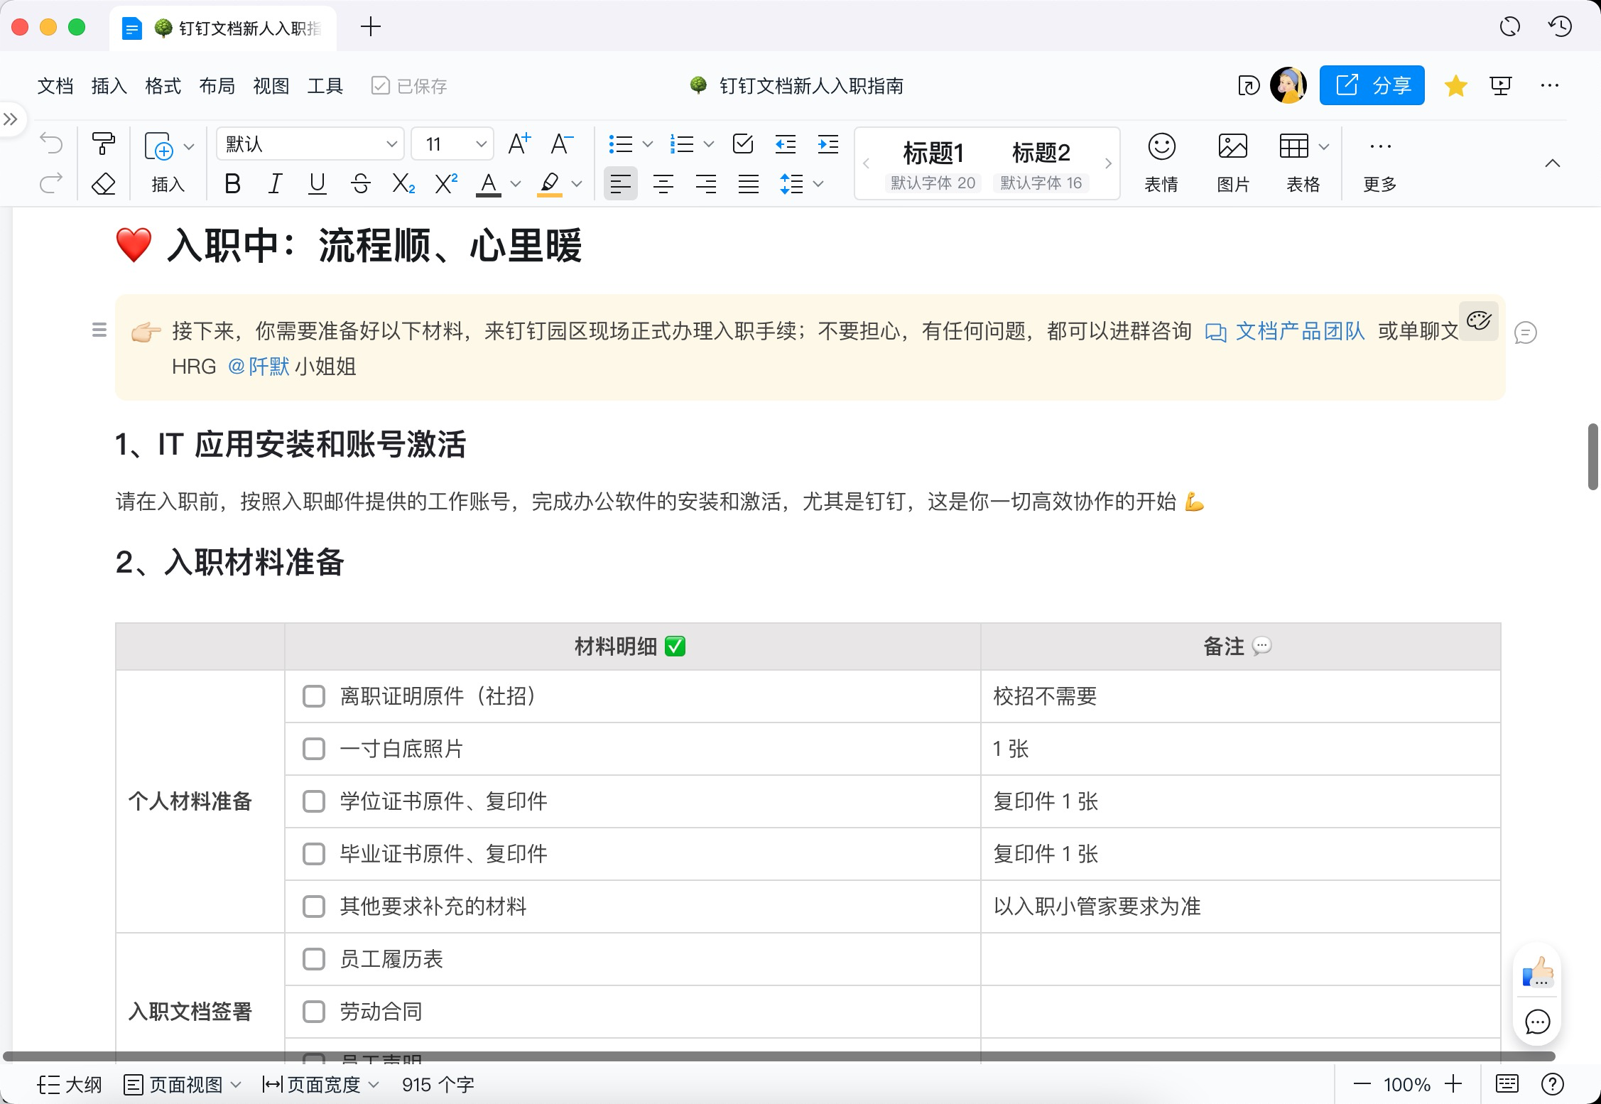The image size is (1601, 1104).
Task: Toggle bold formatting
Action: (x=232, y=184)
